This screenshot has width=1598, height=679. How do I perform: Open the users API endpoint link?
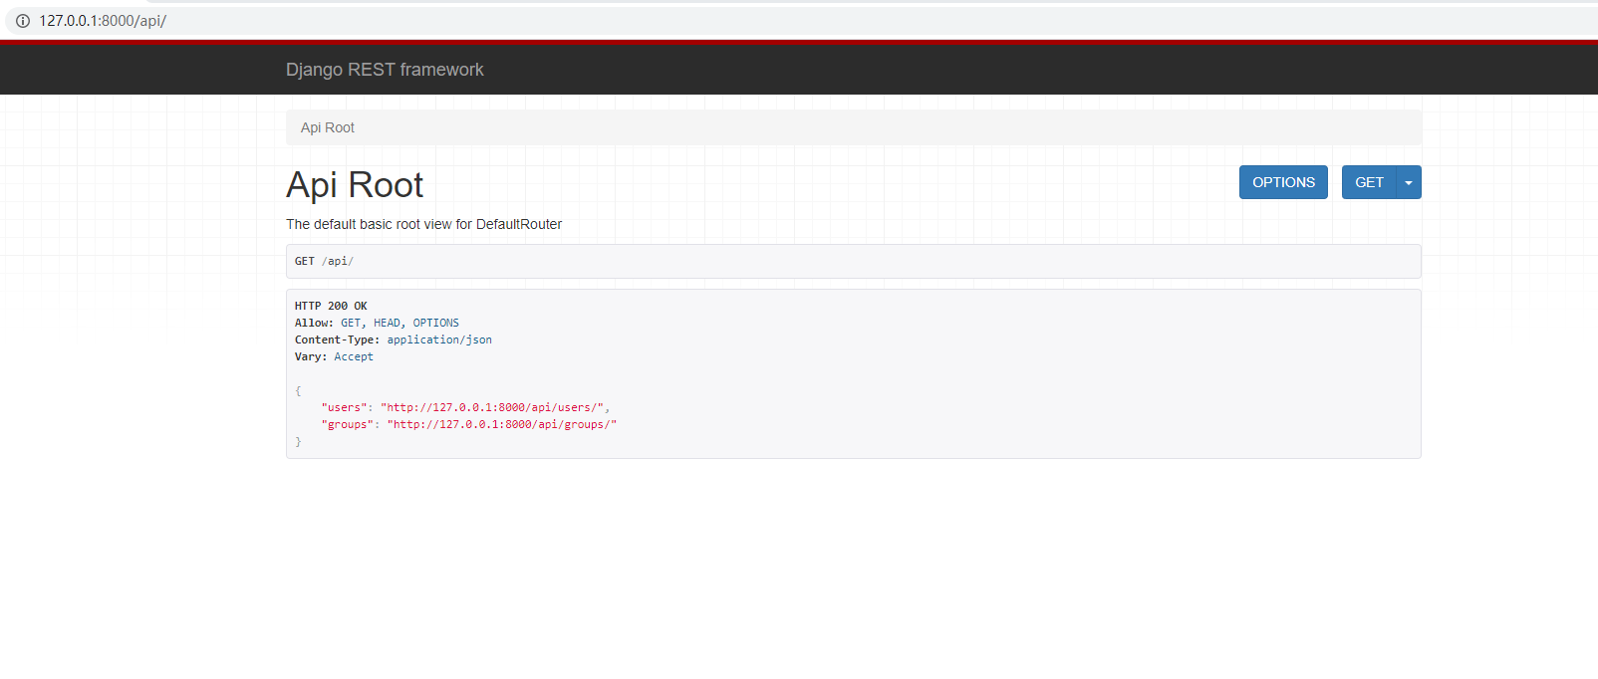495,407
